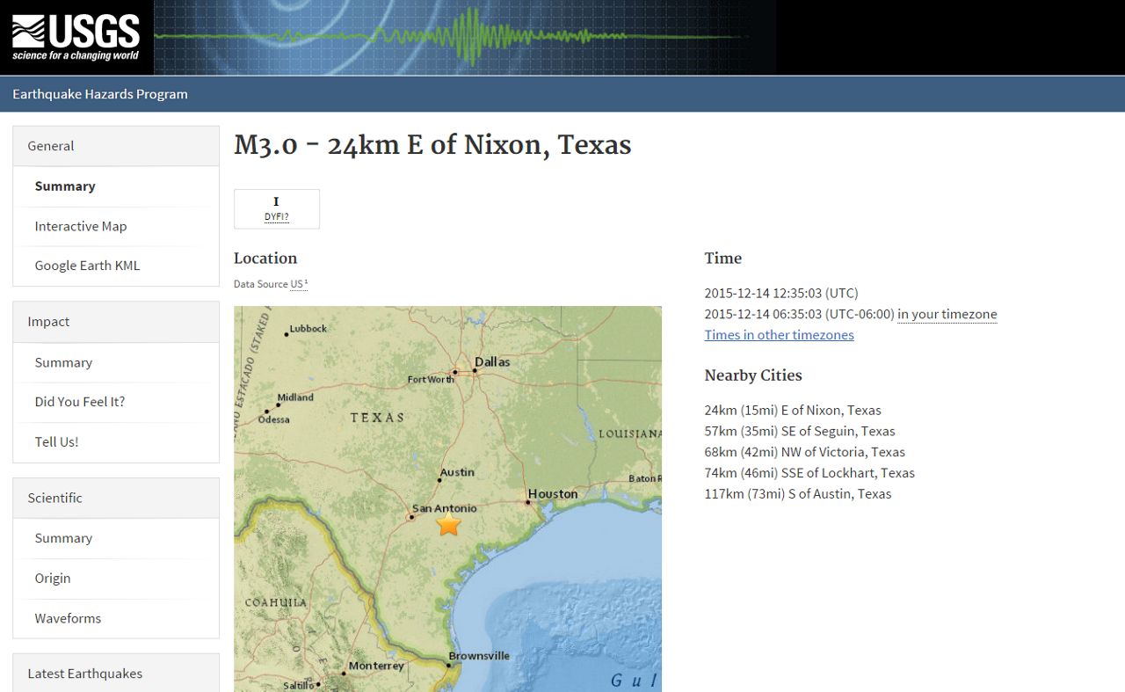This screenshot has width=1125, height=692.
Task: Go to Did You Feel It?
Action: (80, 402)
